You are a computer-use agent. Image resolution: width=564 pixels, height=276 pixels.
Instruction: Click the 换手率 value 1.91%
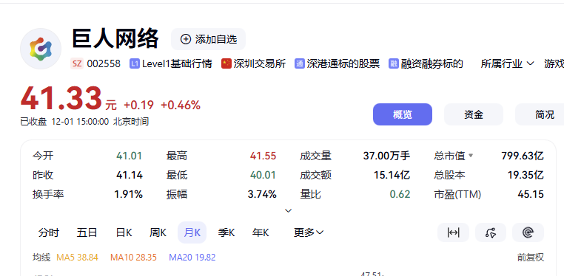point(128,195)
